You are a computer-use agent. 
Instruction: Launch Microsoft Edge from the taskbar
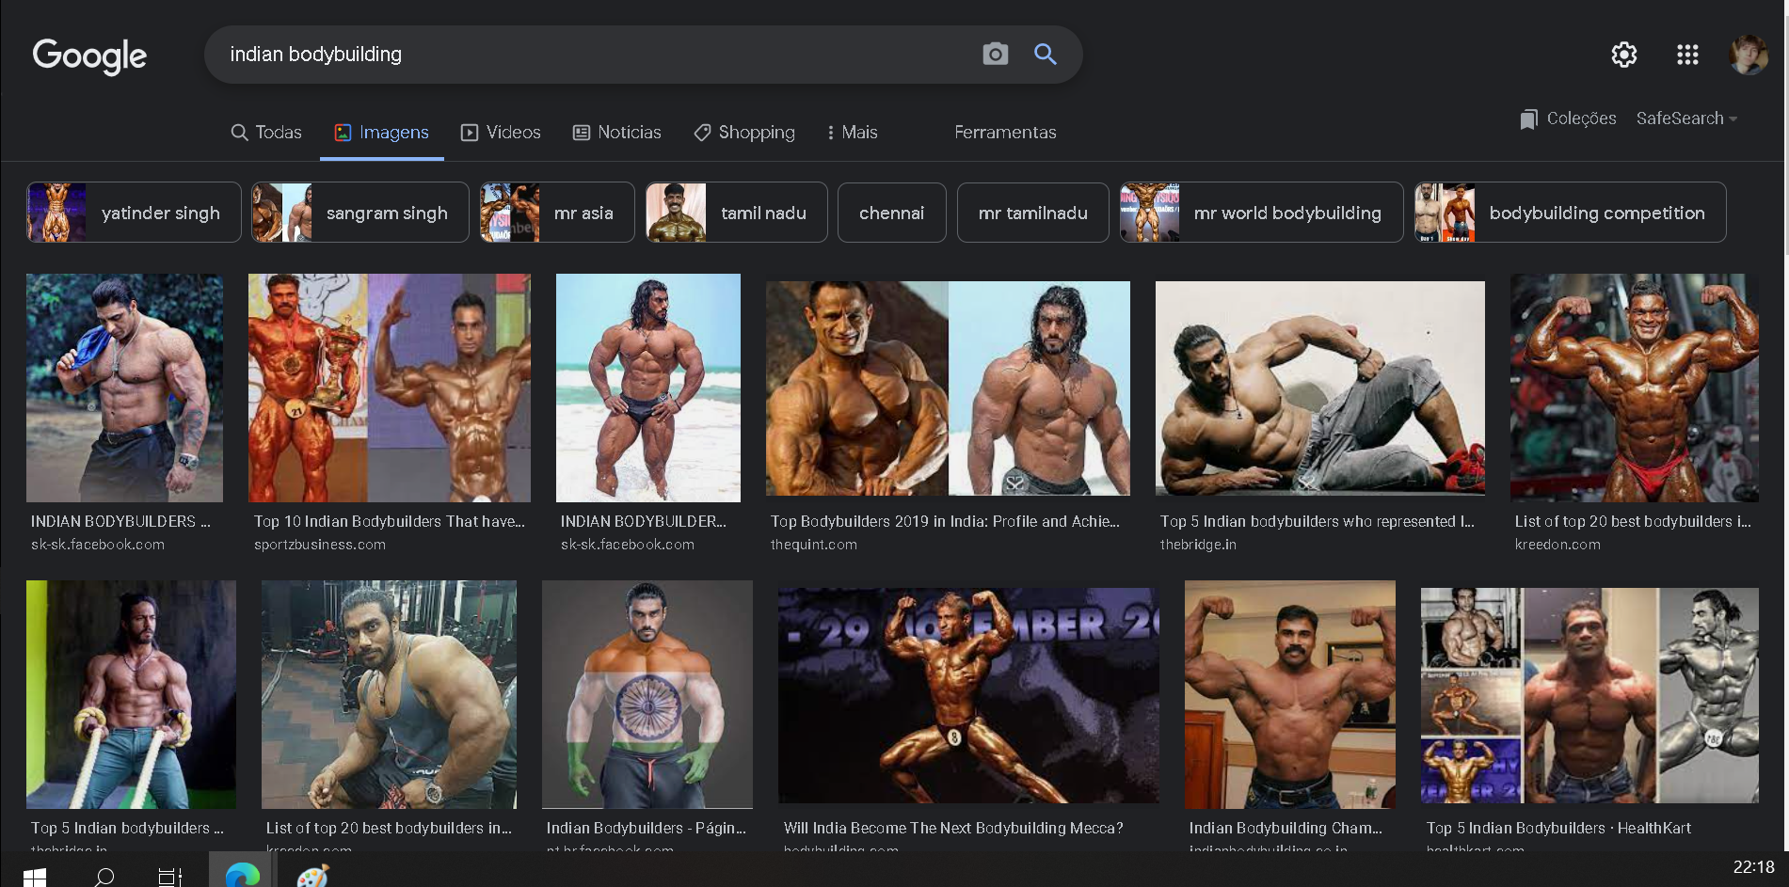(x=242, y=874)
